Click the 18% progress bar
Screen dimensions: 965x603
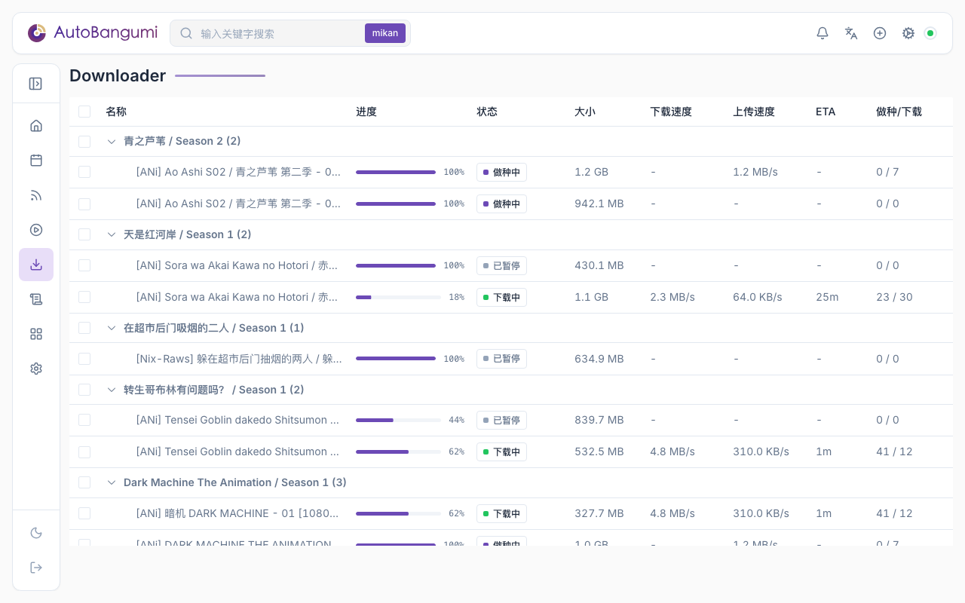point(398,297)
